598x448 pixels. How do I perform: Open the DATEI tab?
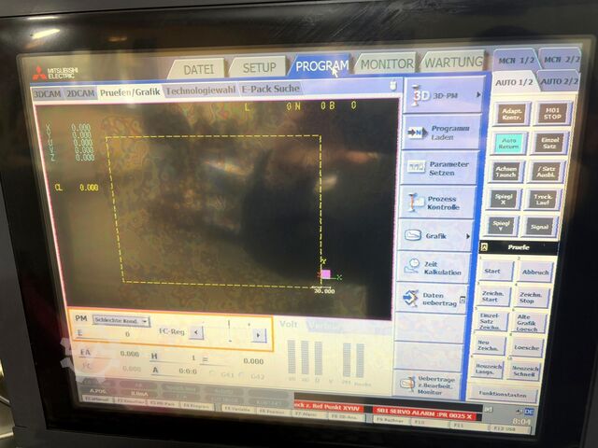199,69
